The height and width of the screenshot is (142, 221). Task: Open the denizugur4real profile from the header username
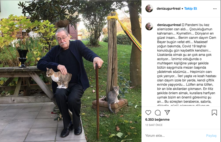click(168, 9)
